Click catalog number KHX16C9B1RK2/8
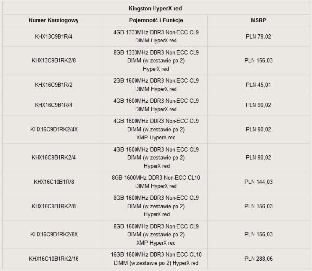Viewport: 312px width, 271px height. [x=54, y=206]
